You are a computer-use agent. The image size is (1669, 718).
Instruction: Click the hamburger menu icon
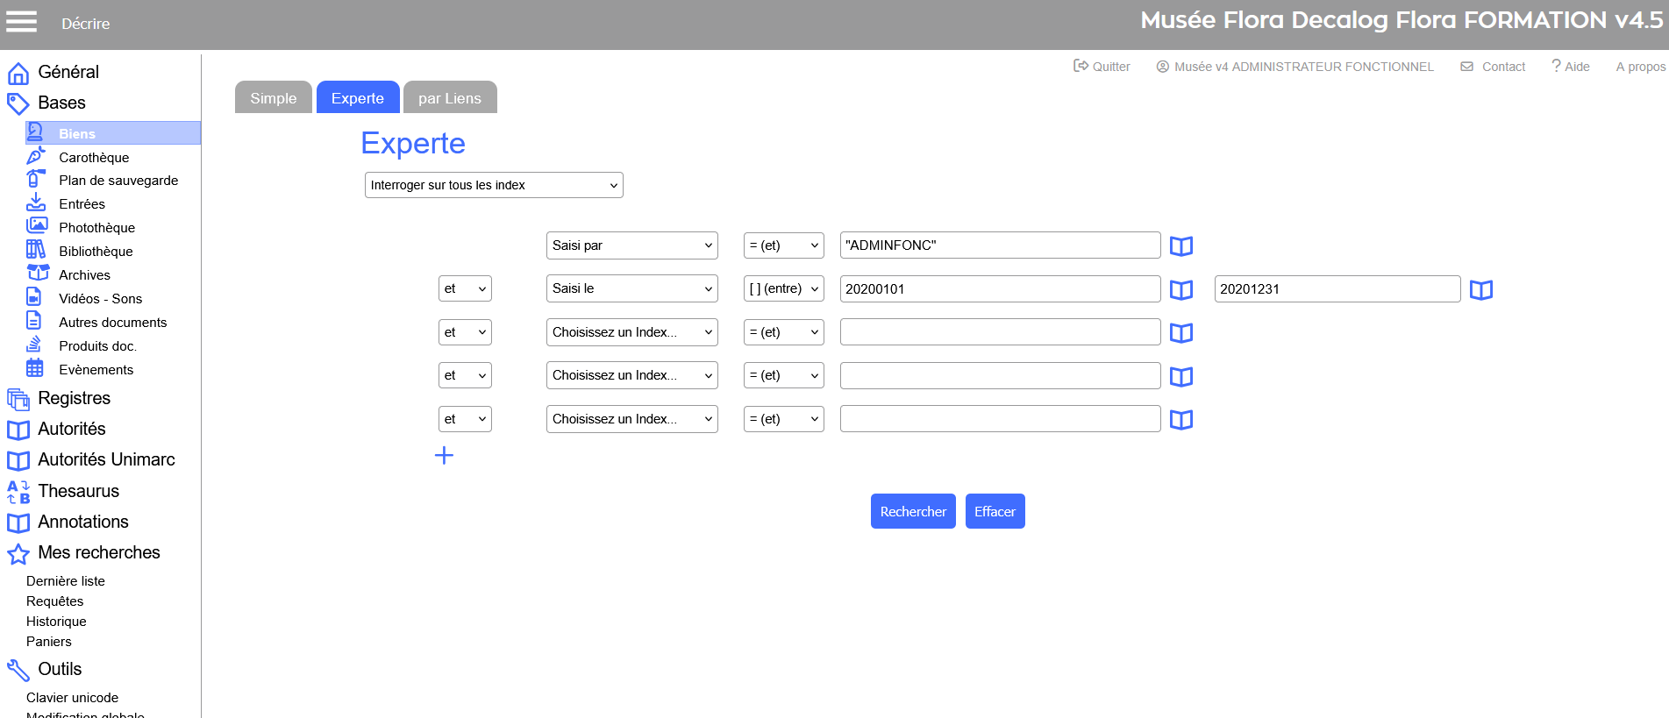tap(21, 23)
